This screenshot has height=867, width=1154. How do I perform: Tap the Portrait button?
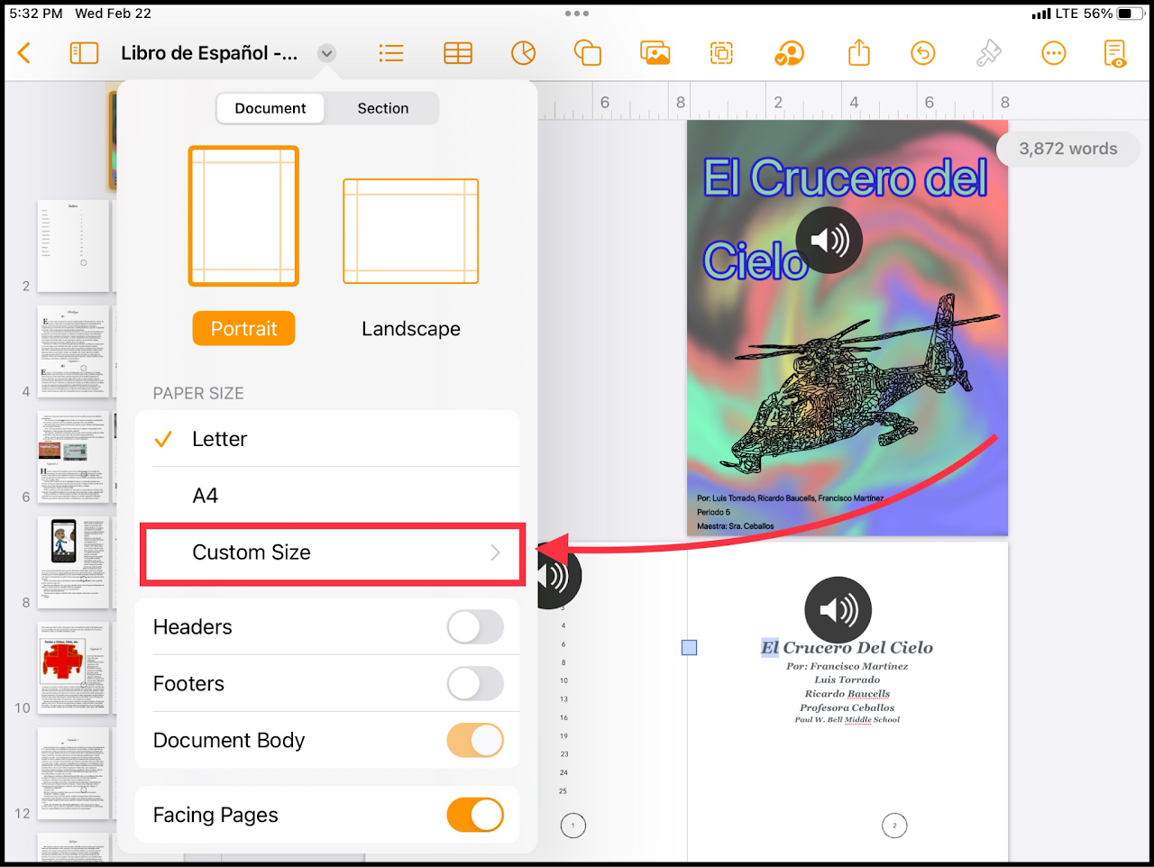(243, 329)
